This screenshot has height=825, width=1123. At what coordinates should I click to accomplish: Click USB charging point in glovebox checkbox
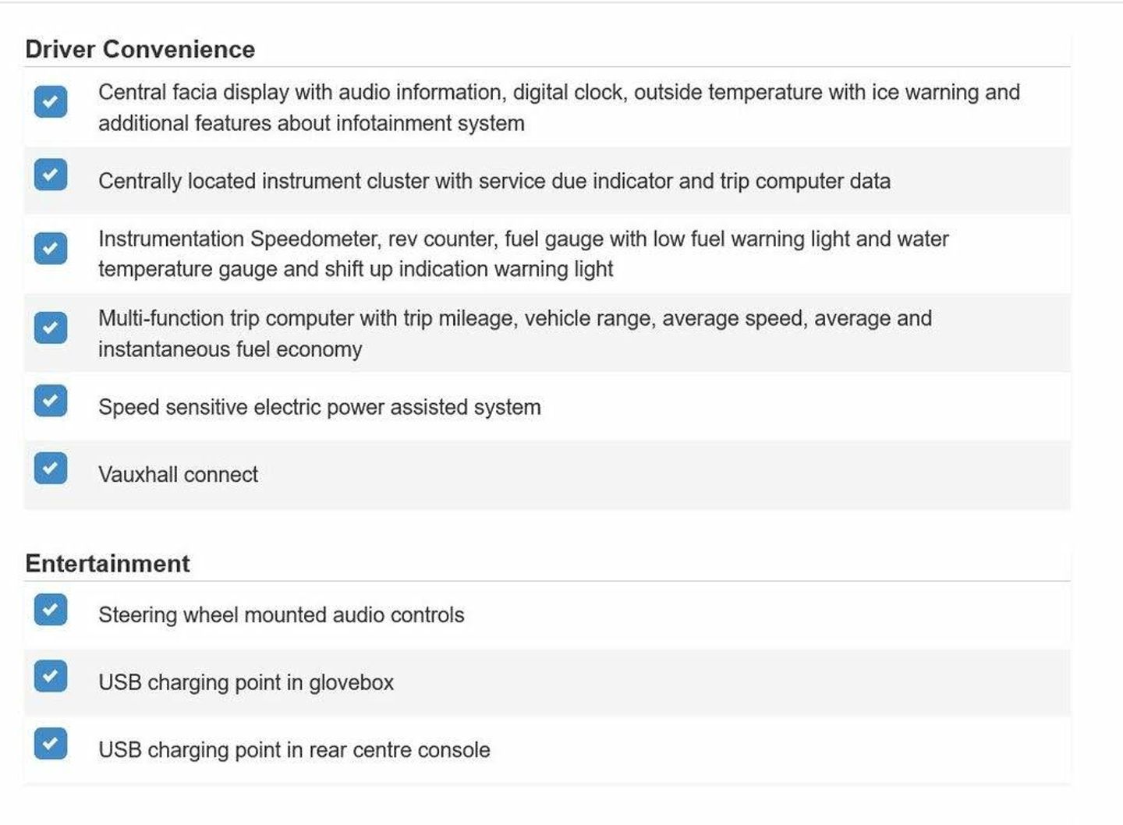(51, 676)
